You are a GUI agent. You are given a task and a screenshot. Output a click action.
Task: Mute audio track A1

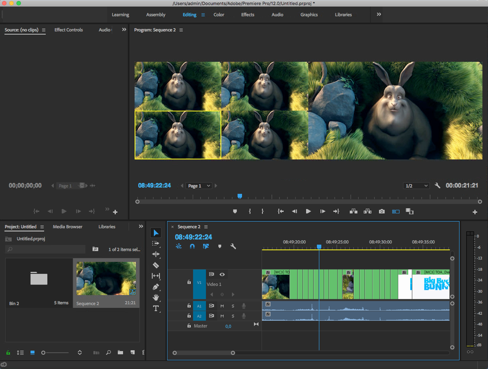222,306
